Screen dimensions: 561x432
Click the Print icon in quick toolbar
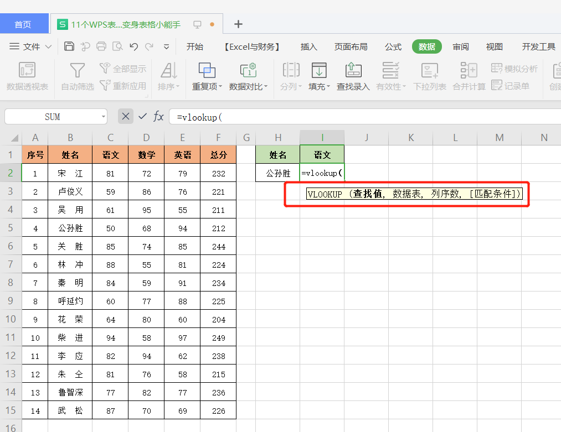click(101, 46)
